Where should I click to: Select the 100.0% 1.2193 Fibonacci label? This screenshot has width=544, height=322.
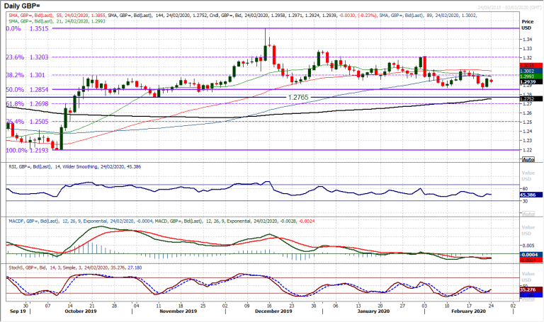pyautogui.click(x=27, y=151)
